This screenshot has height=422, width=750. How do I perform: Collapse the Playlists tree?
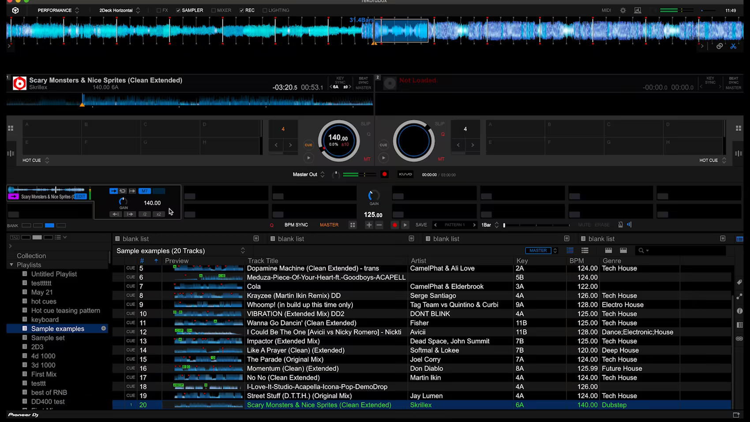coord(11,265)
